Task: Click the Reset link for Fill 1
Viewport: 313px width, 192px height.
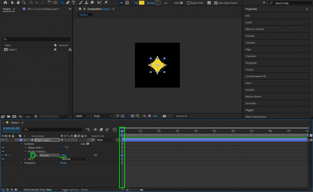Action: [64, 163]
